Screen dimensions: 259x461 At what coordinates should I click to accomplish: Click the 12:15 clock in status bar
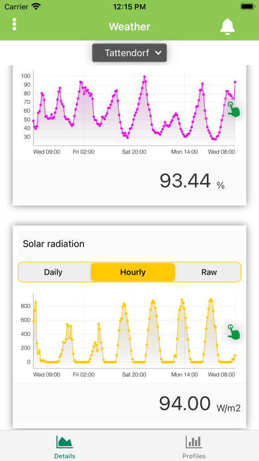coord(129,7)
